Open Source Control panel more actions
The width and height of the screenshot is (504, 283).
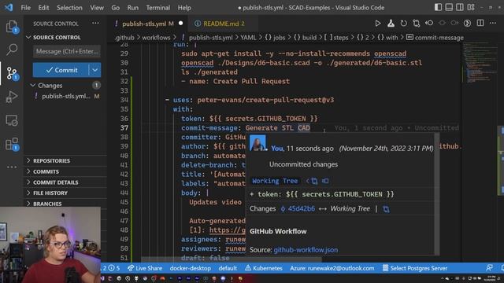click(x=95, y=24)
